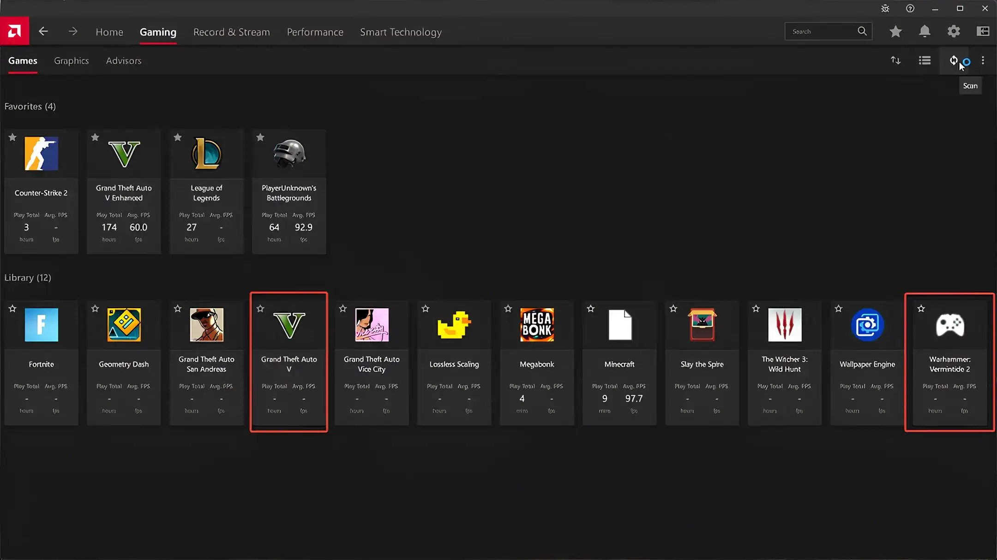Open the help question mark icon

(x=910, y=8)
